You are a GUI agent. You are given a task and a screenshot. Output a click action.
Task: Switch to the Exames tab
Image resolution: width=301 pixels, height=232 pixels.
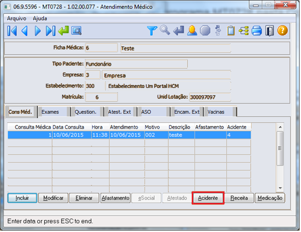(x=54, y=112)
